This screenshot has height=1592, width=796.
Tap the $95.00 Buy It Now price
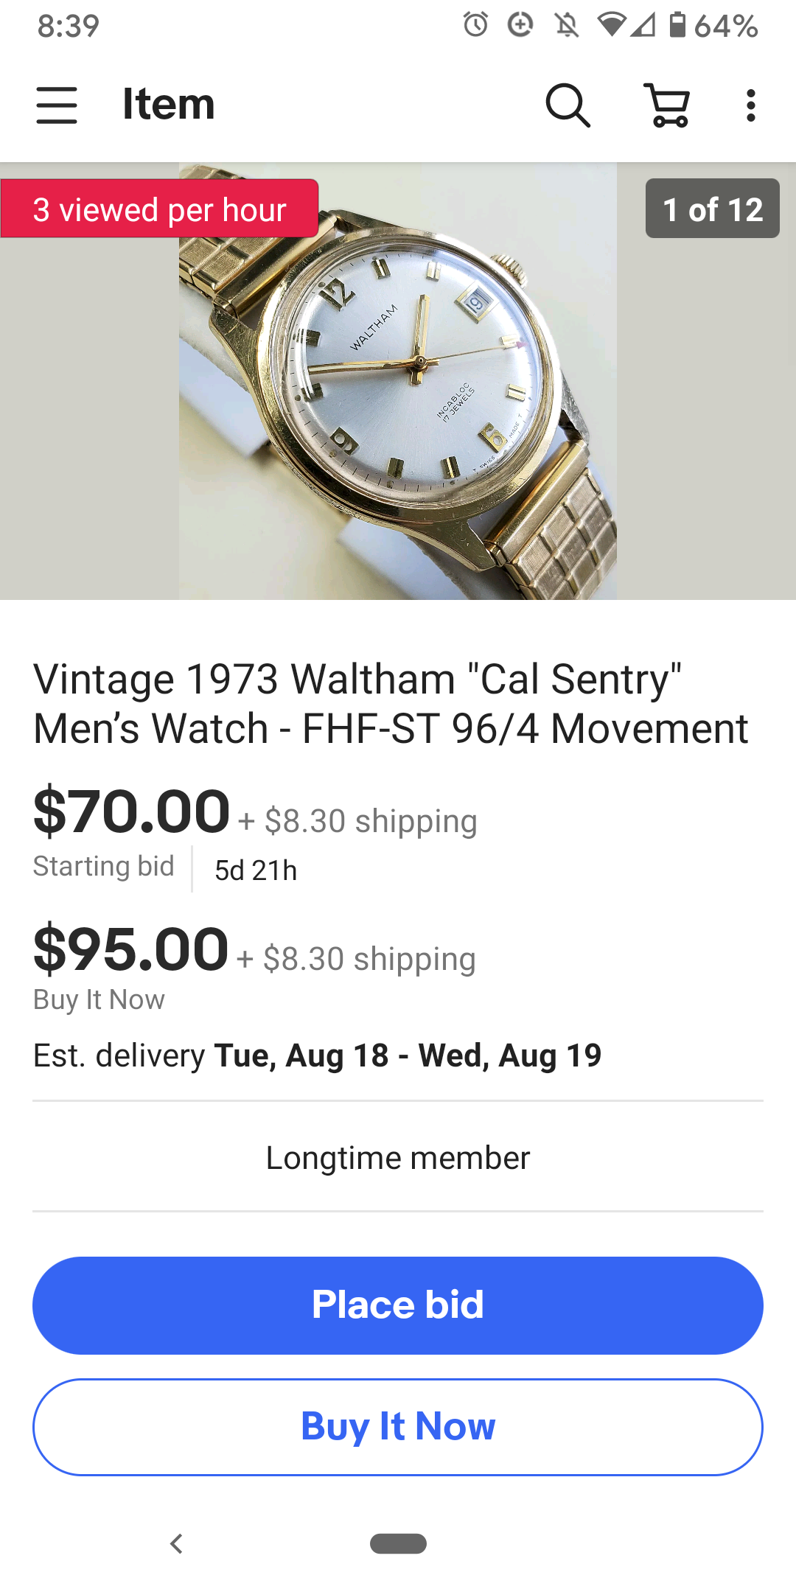[130, 949]
